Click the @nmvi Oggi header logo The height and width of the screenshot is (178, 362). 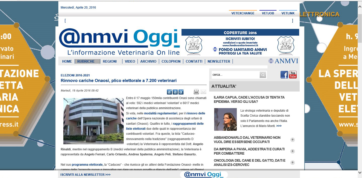(119, 42)
